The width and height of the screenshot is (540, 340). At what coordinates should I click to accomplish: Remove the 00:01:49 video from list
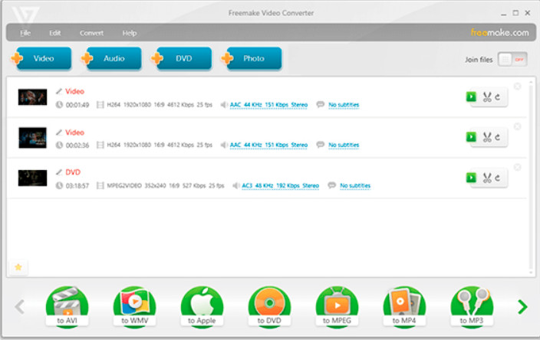point(517,87)
